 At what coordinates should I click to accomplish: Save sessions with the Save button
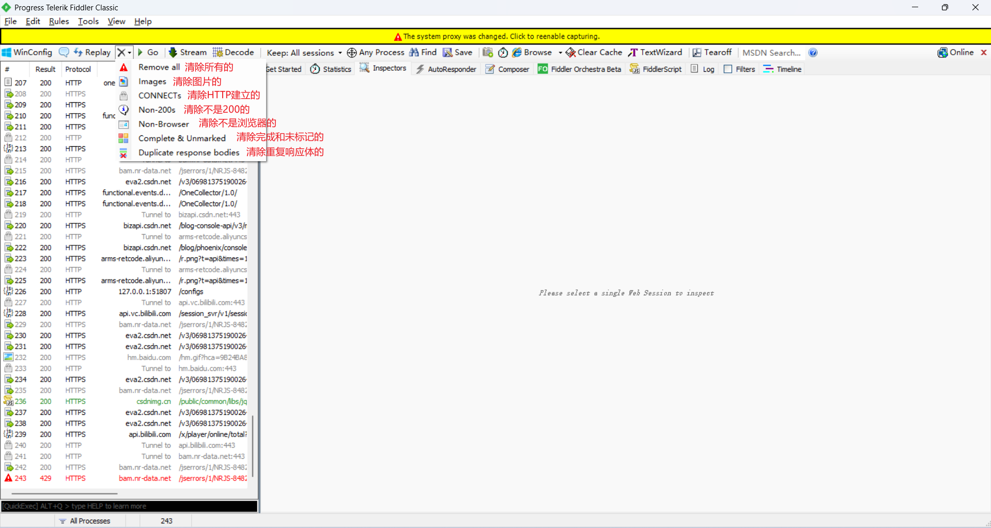[x=458, y=52]
